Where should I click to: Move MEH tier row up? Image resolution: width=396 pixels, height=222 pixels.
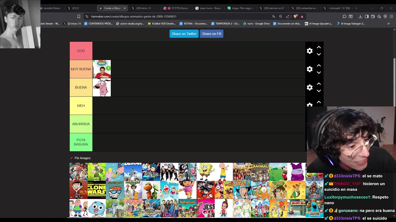[319, 102]
